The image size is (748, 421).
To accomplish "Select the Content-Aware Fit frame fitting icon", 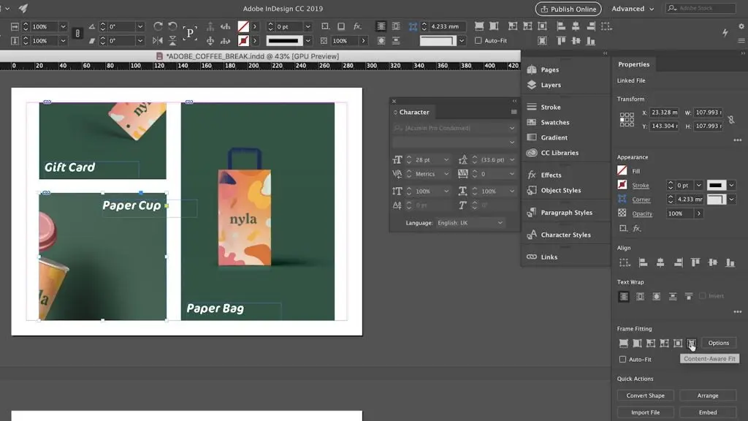I will (x=692, y=343).
